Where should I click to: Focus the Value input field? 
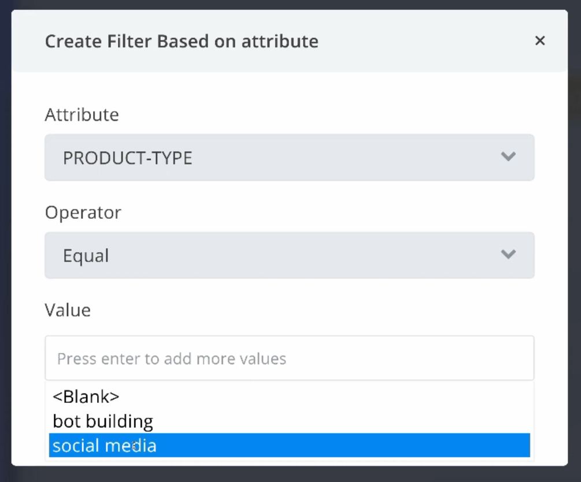tap(290, 358)
